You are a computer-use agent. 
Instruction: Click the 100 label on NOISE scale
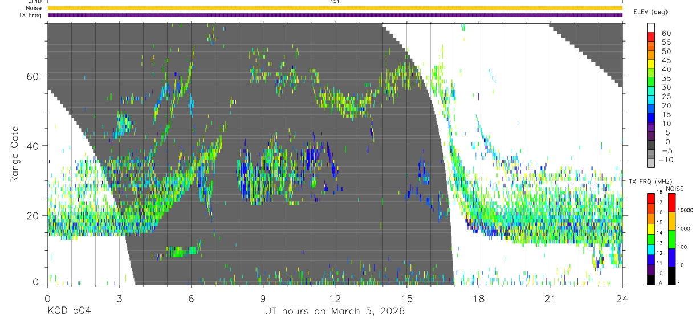682,247
